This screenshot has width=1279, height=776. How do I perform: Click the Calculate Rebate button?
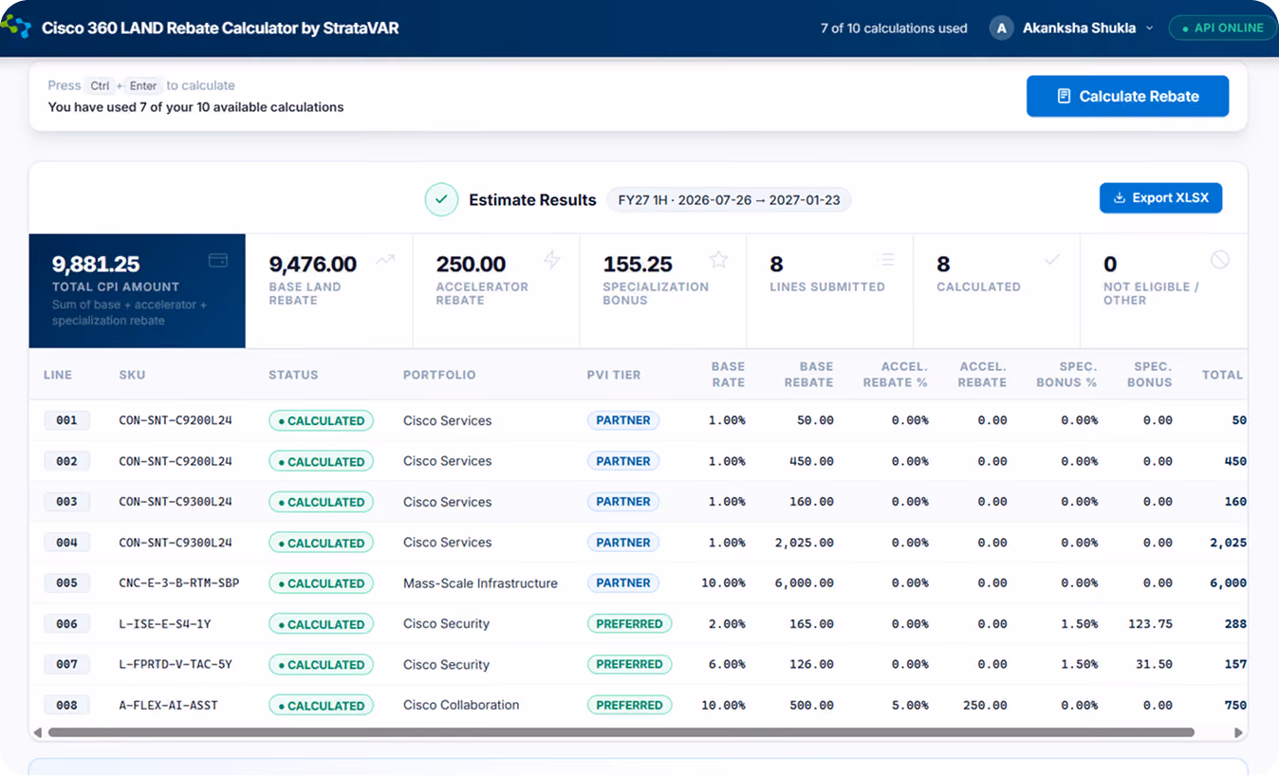(x=1127, y=96)
